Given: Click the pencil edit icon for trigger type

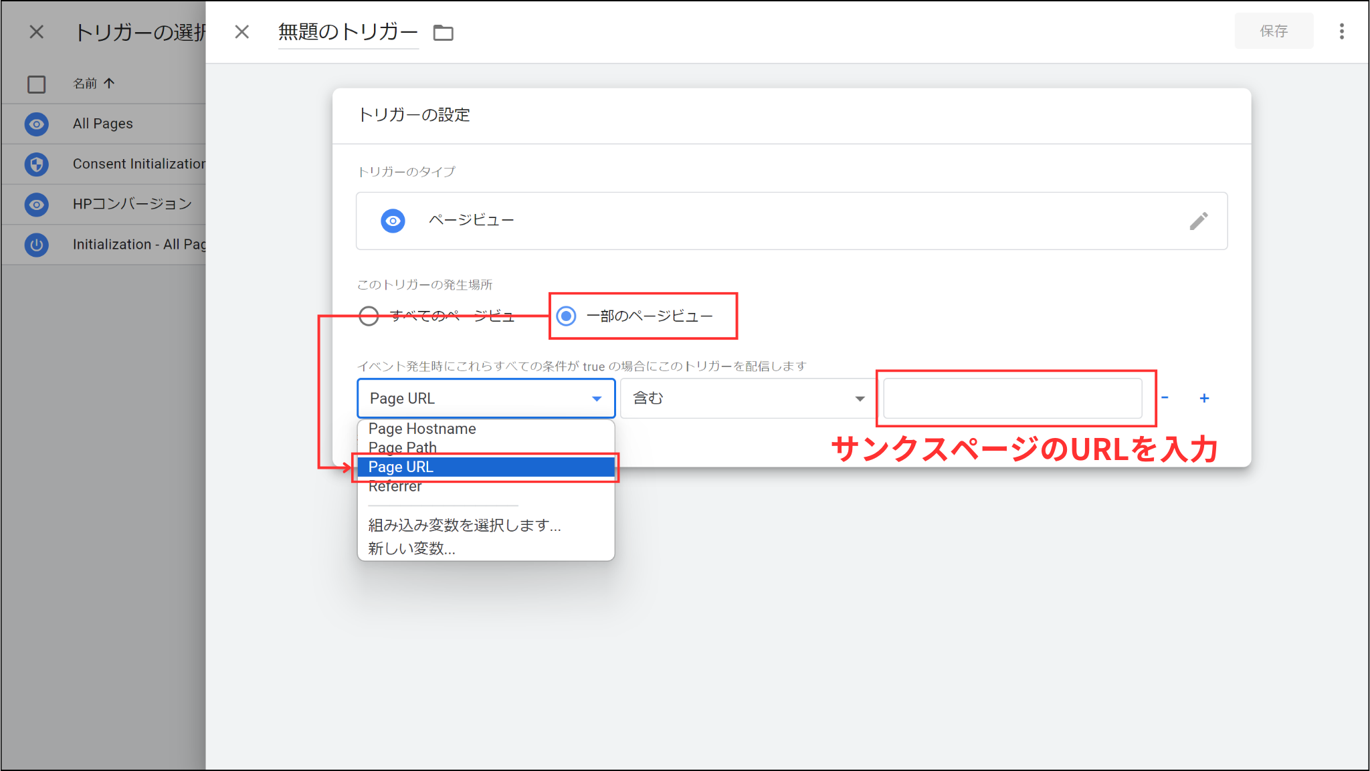Looking at the screenshot, I should coord(1198,221).
